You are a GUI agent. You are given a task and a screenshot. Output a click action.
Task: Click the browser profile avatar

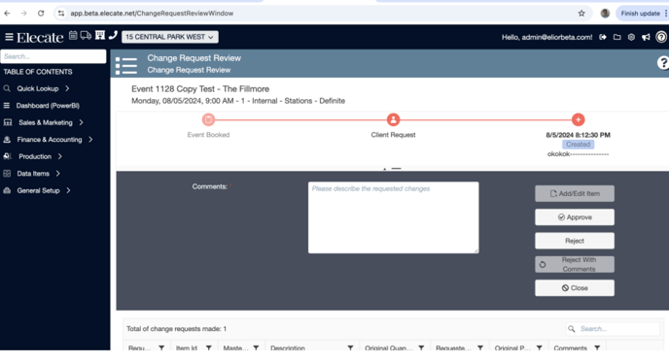point(605,14)
